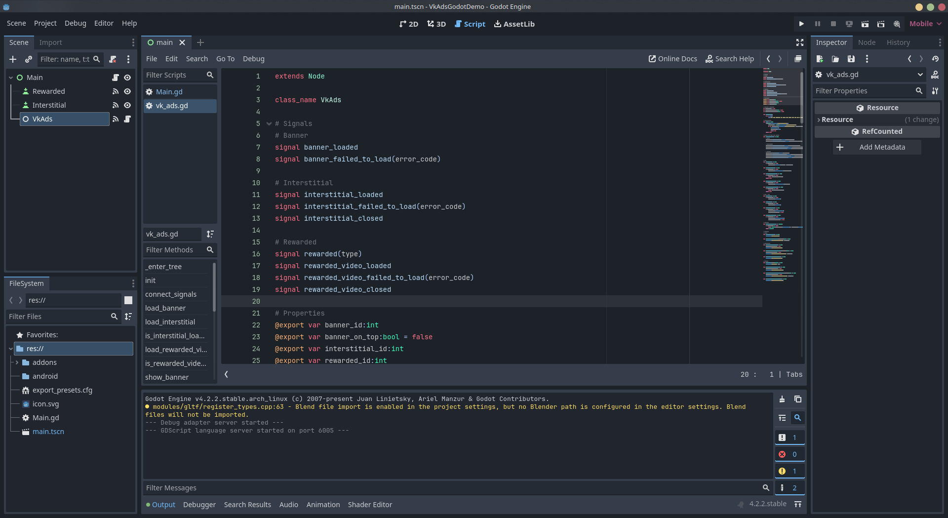Image resolution: width=948 pixels, height=518 pixels.
Task: Toggle output search bar
Action: [x=798, y=418]
